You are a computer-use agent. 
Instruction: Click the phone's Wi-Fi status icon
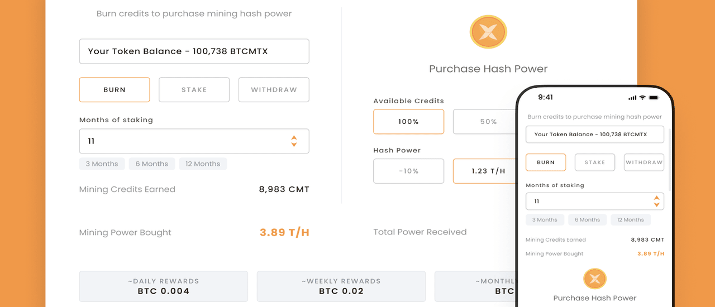point(642,98)
